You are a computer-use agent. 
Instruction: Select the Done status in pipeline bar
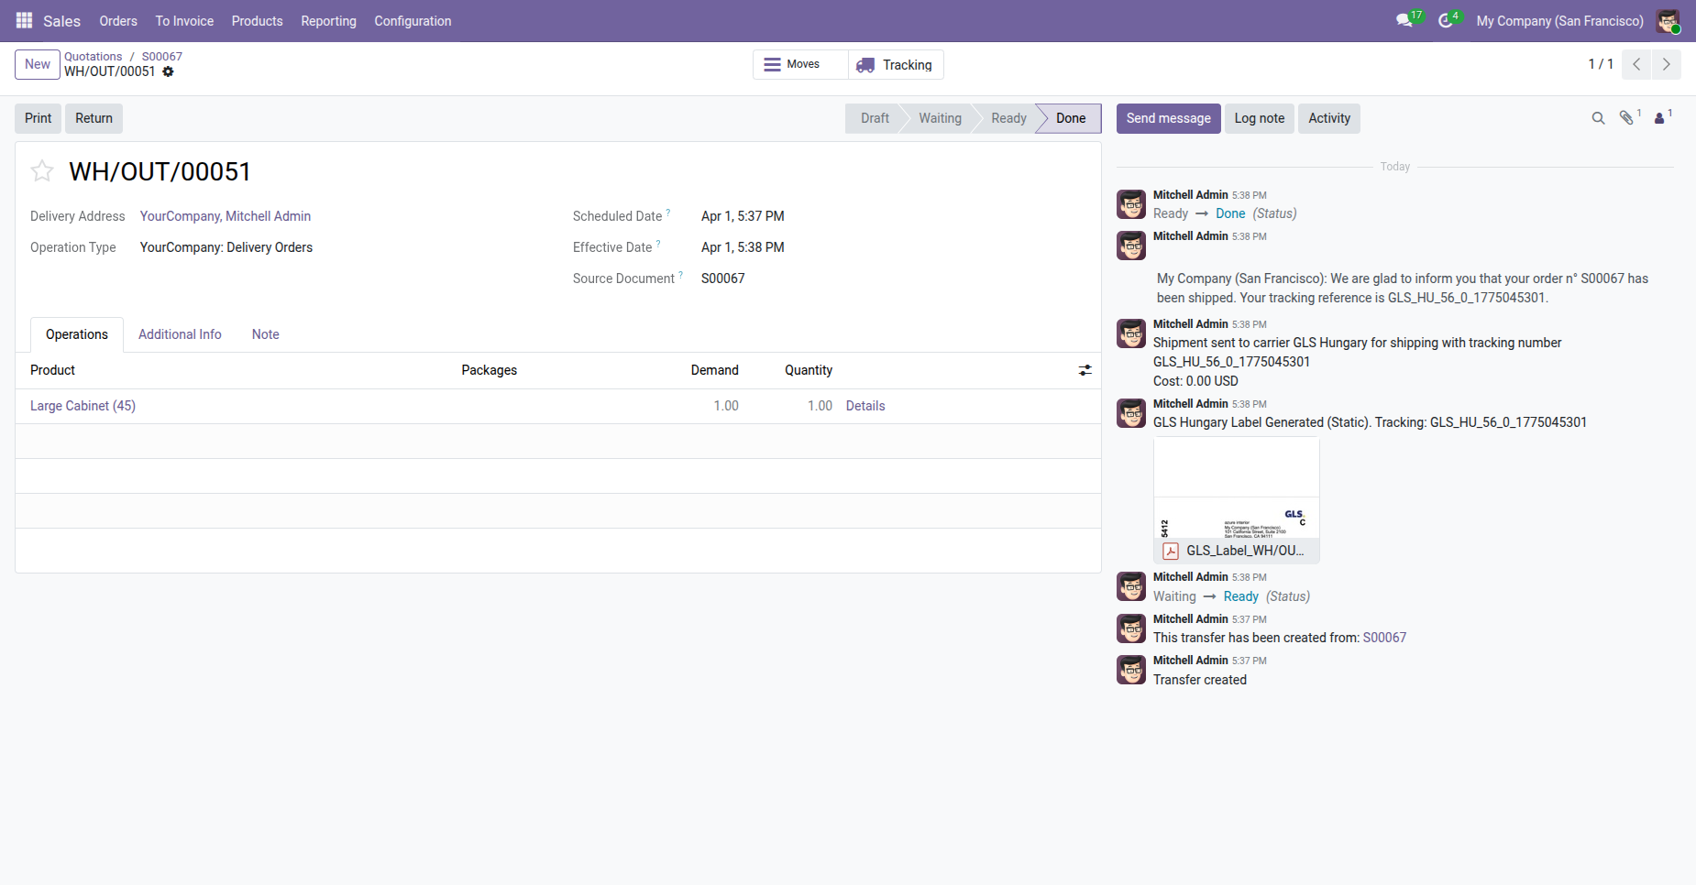coord(1070,118)
